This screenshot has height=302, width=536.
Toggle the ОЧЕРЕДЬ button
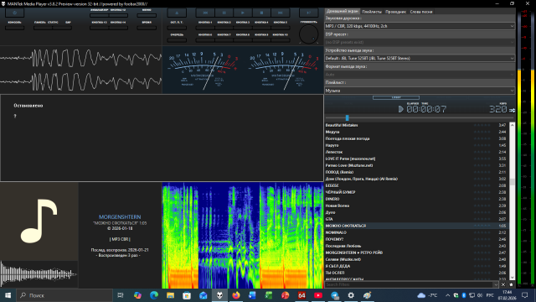177,39
